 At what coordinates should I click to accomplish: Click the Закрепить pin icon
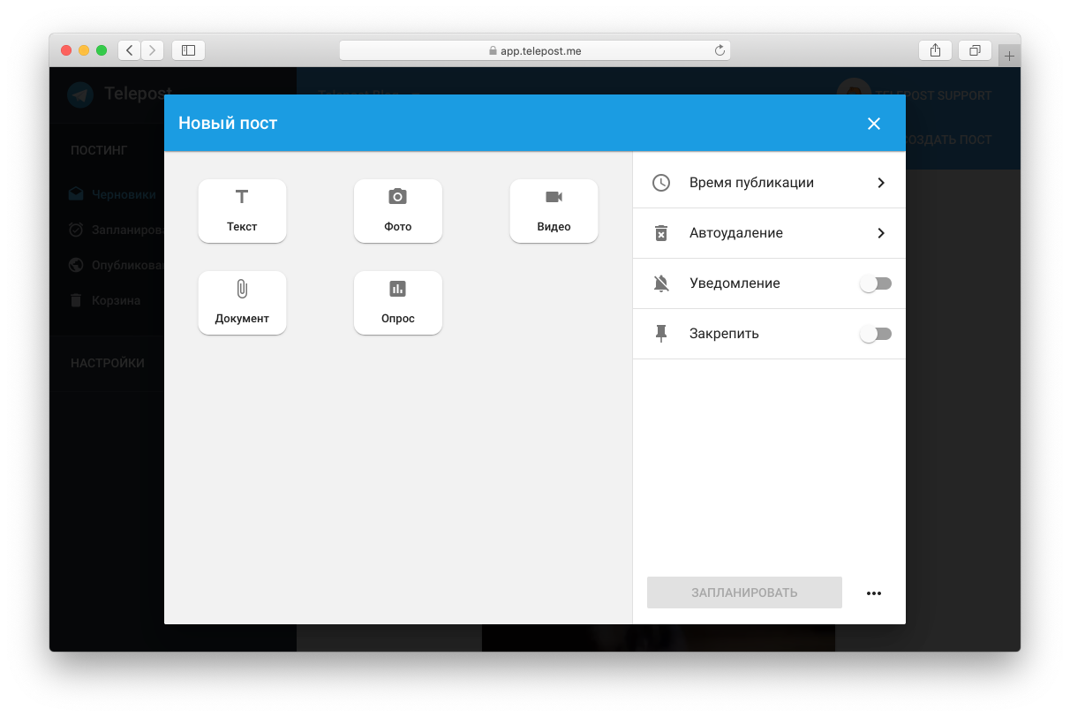pos(661,333)
